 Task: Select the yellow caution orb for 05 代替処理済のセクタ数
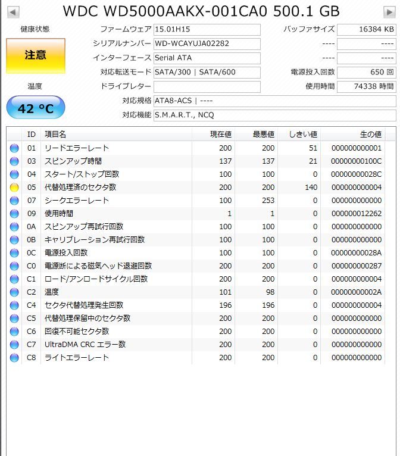(x=14, y=188)
